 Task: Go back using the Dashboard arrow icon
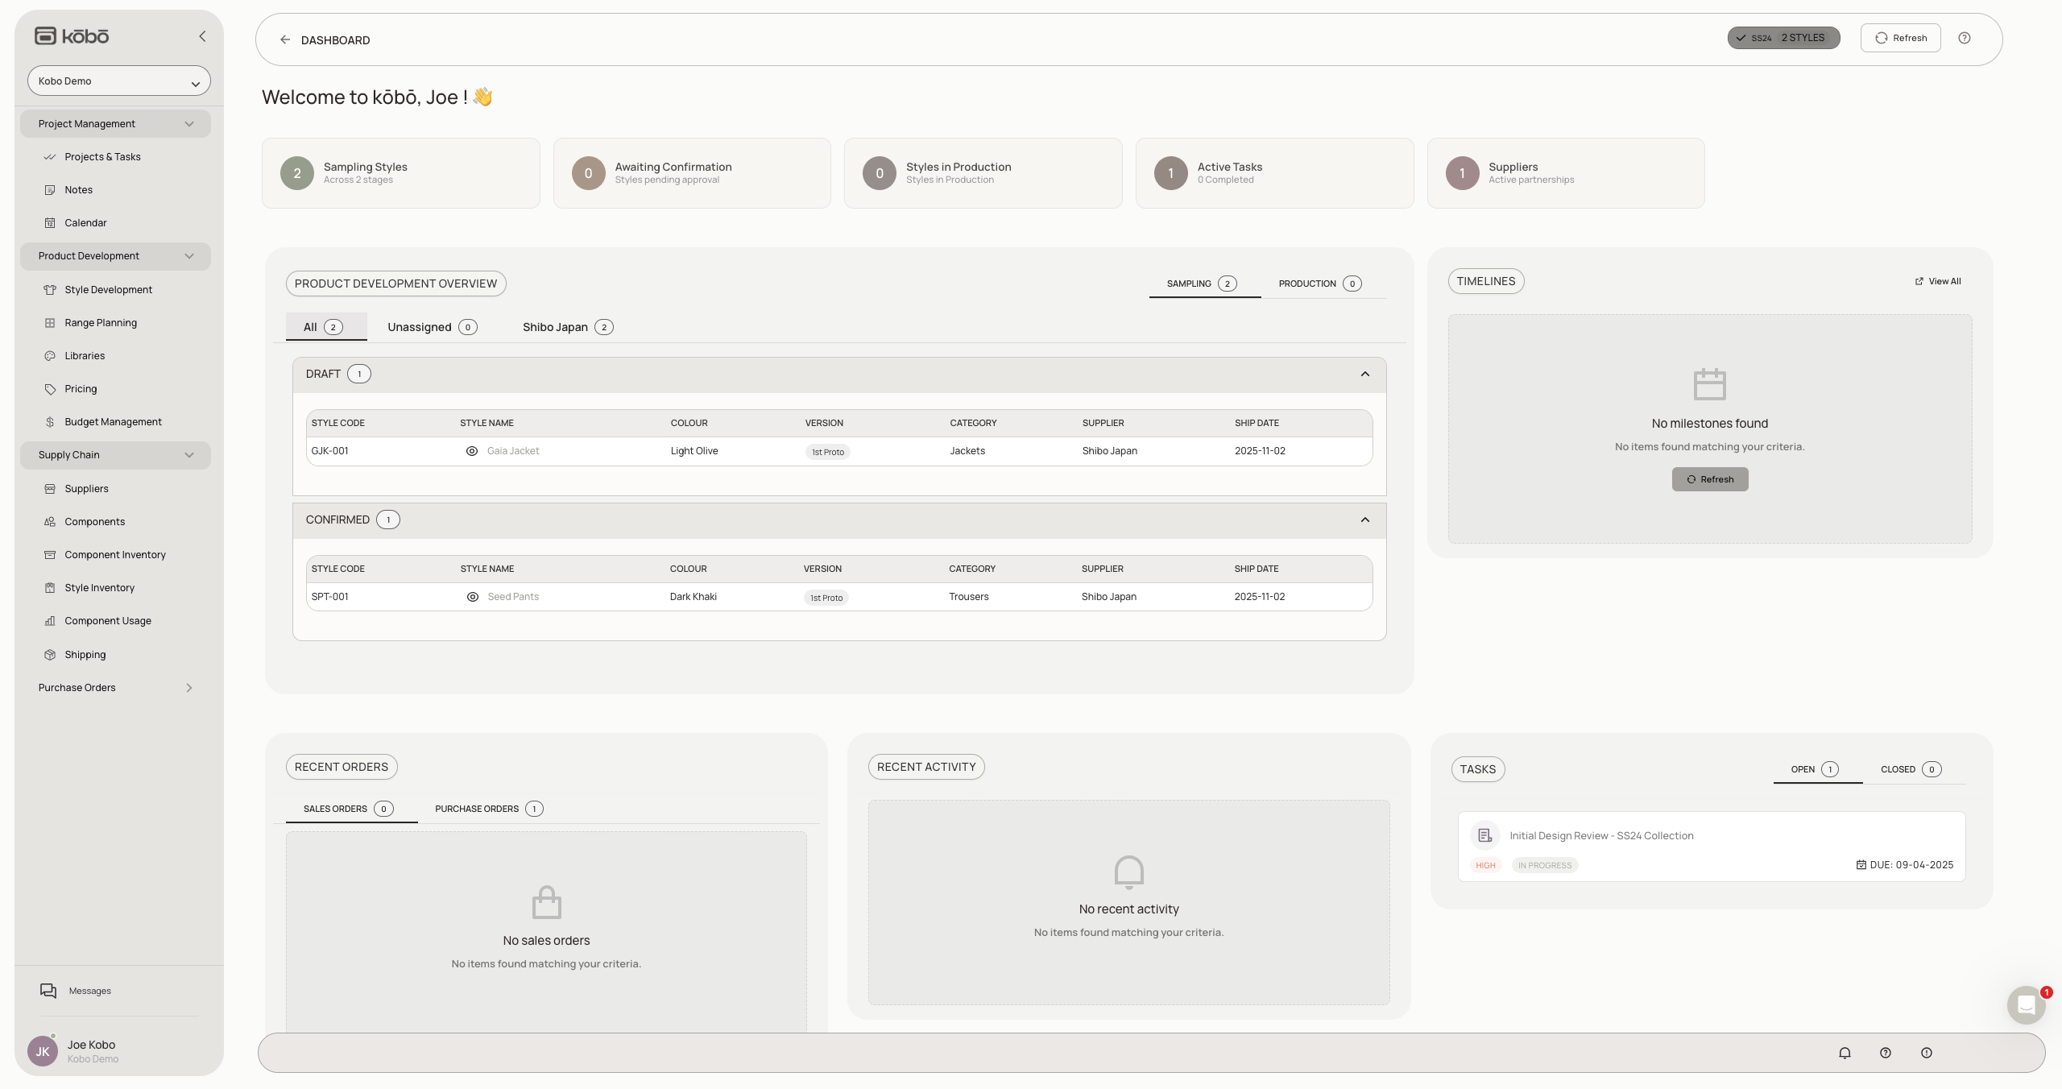click(285, 39)
